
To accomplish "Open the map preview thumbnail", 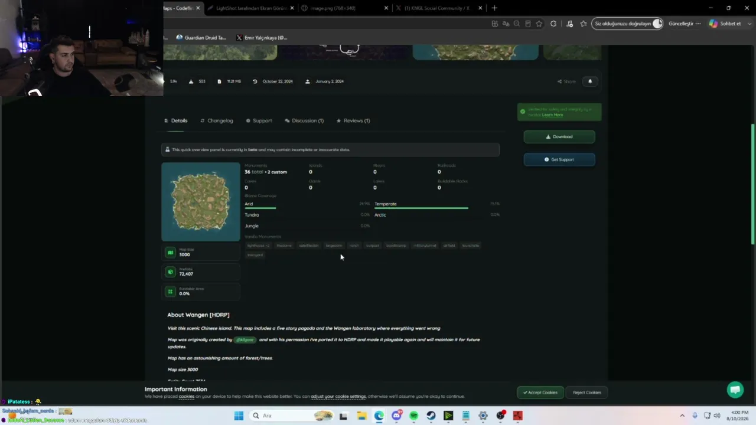I will [x=201, y=202].
